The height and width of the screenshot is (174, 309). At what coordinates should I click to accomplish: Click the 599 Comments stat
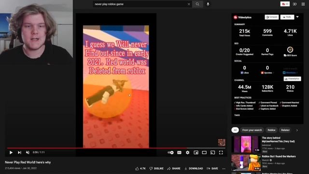267,32
